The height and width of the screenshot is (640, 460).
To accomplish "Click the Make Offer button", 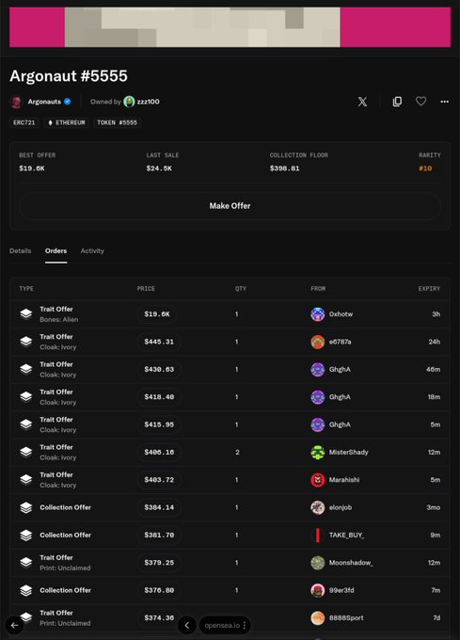I will click(230, 206).
